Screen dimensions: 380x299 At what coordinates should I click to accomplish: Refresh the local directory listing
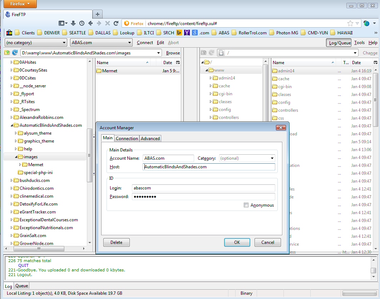[15, 53]
